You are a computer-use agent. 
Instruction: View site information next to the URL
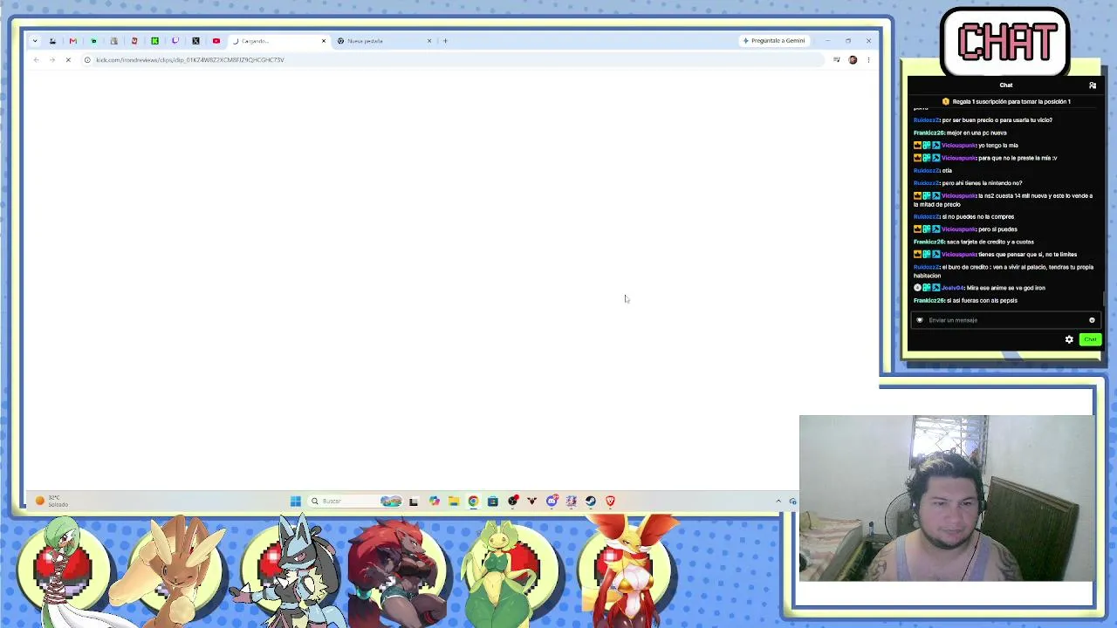[x=87, y=60]
